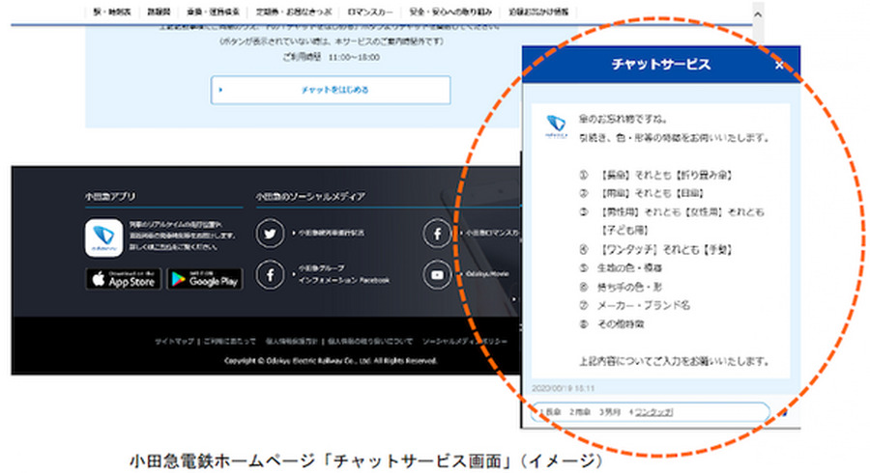Open the 個人情報の取り扱いについて footer link

point(370,342)
